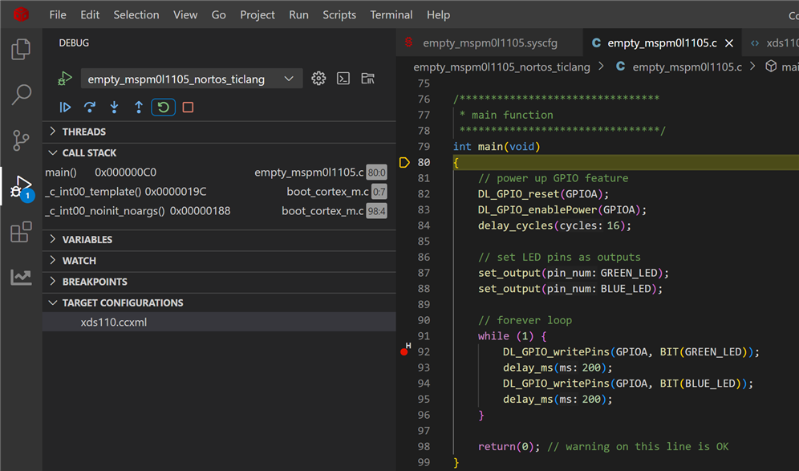Open the Project menu
799x471 pixels.
click(258, 14)
